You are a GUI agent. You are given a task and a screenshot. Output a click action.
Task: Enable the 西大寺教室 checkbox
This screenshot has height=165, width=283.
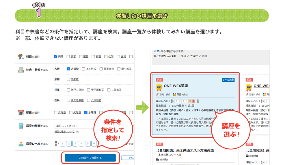[x=68, y=100]
